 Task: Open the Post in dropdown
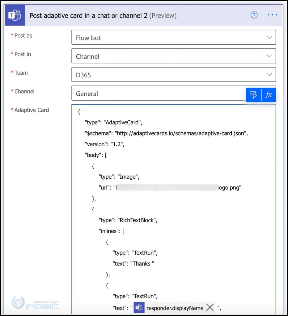coord(269,56)
